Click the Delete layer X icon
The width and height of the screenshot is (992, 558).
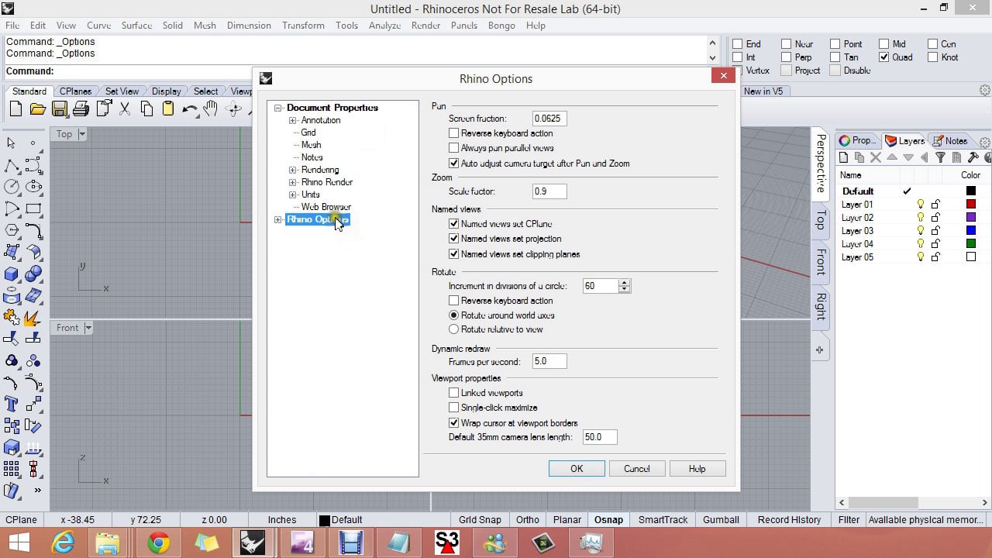coord(876,157)
